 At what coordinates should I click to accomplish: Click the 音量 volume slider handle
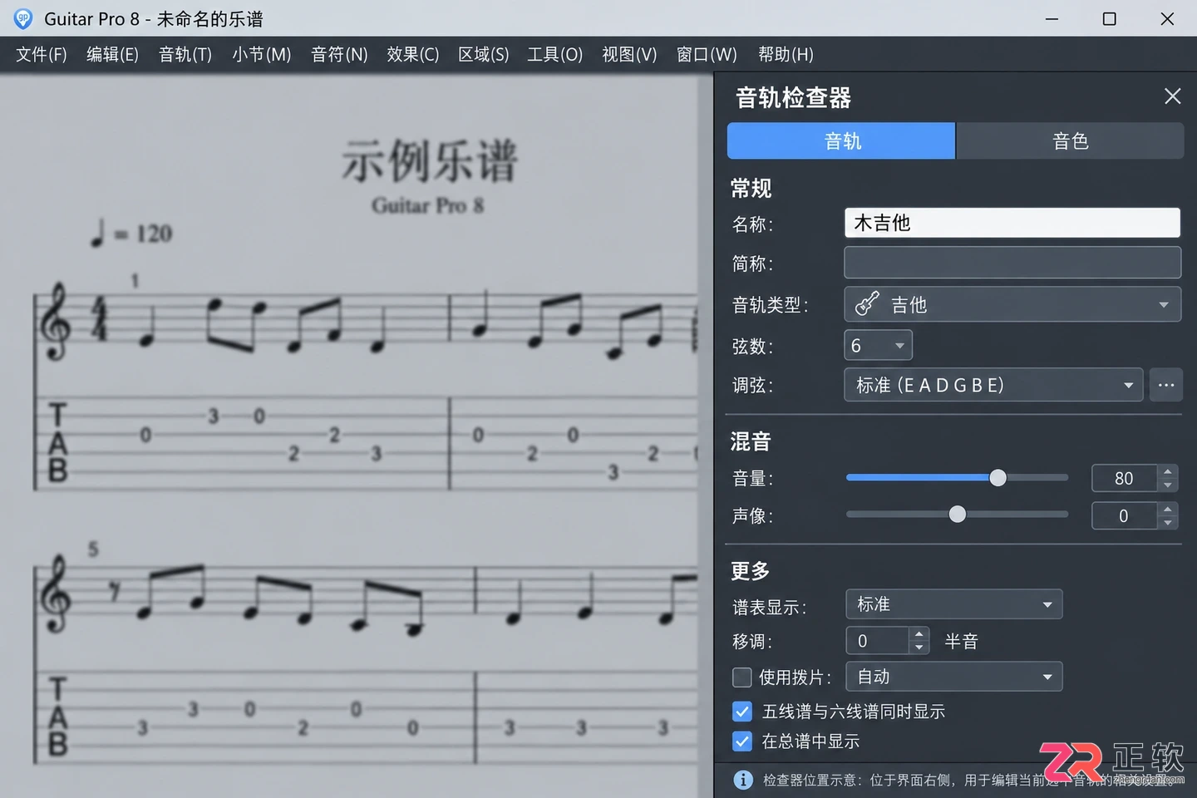click(997, 477)
